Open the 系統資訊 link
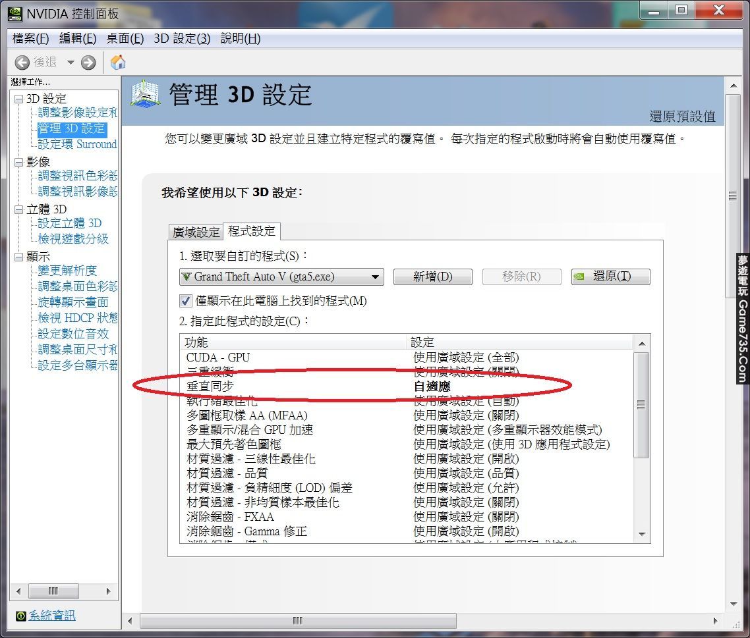Image resolution: width=750 pixels, height=638 pixels. (51, 616)
